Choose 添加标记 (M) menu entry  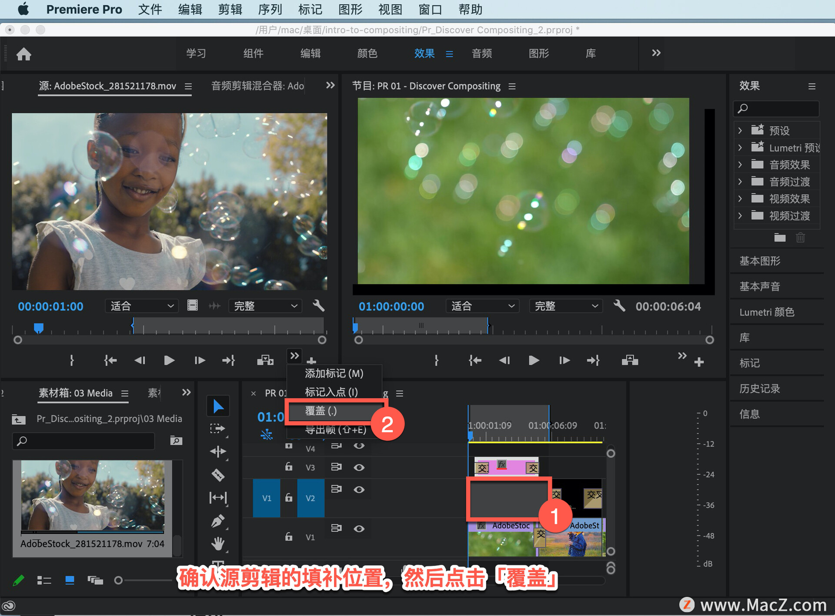pos(334,373)
